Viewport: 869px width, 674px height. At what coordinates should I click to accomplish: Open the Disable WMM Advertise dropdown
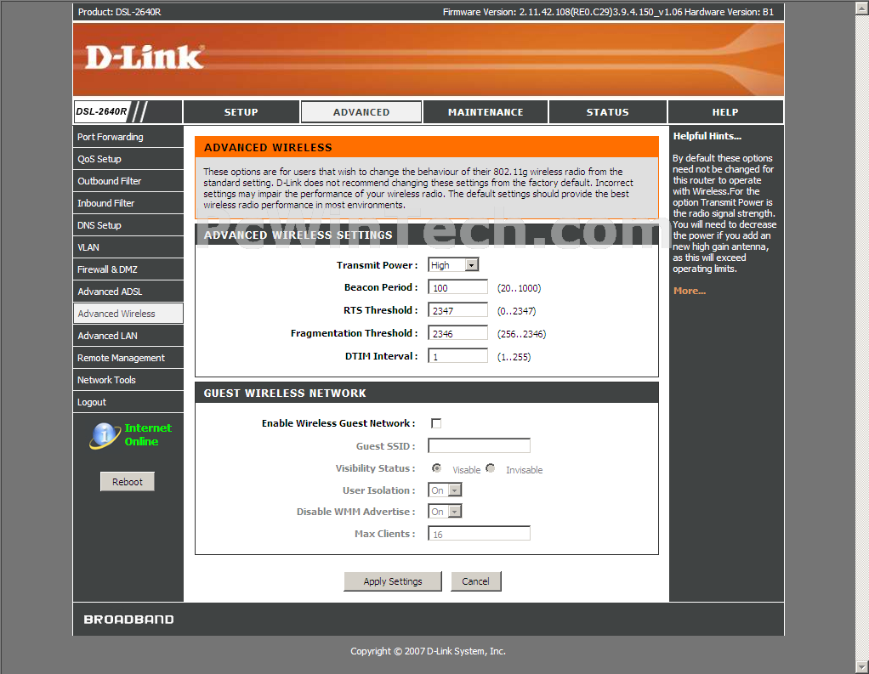445,511
